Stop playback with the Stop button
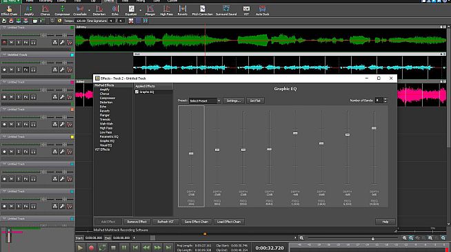This screenshot has width=451, height=252. point(113,248)
